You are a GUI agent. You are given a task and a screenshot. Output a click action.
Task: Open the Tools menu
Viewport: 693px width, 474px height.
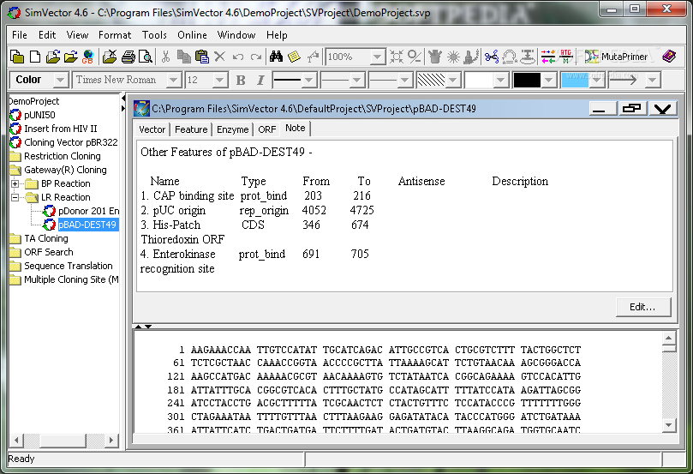point(154,35)
